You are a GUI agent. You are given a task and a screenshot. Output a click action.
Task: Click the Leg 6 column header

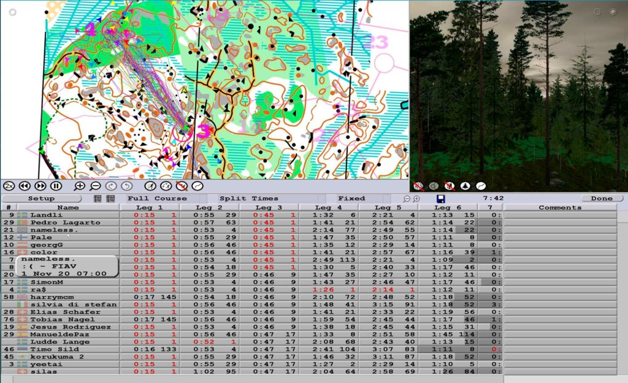point(448,207)
